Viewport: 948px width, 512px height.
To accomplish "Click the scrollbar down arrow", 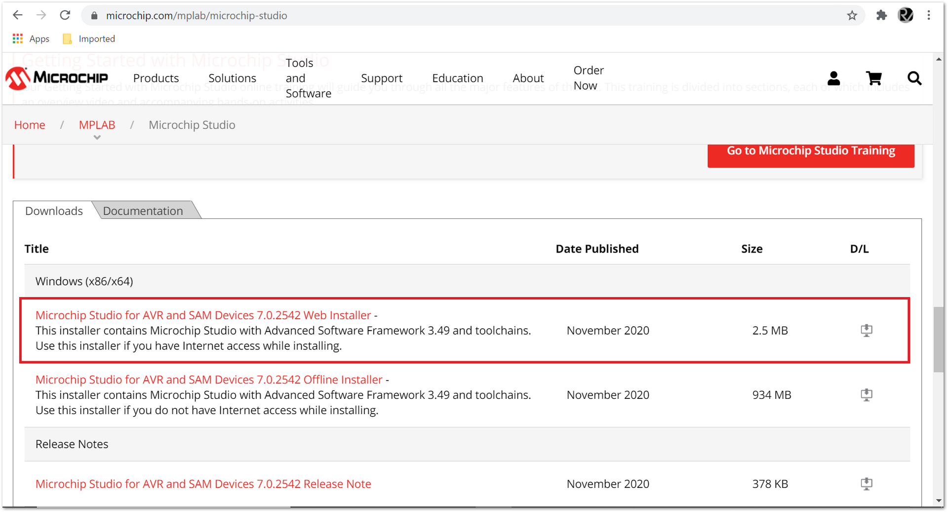I will (x=938, y=501).
